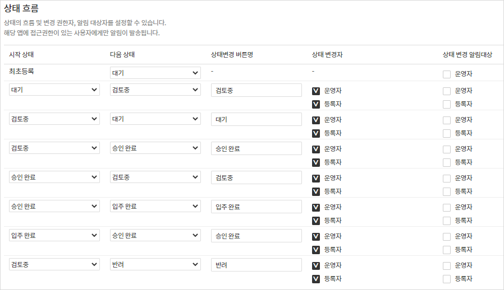The height and width of the screenshot is (290, 504).
Task: Enable 운영자 notification checkbox in 최초등록 row
Action: click(x=447, y=74)
